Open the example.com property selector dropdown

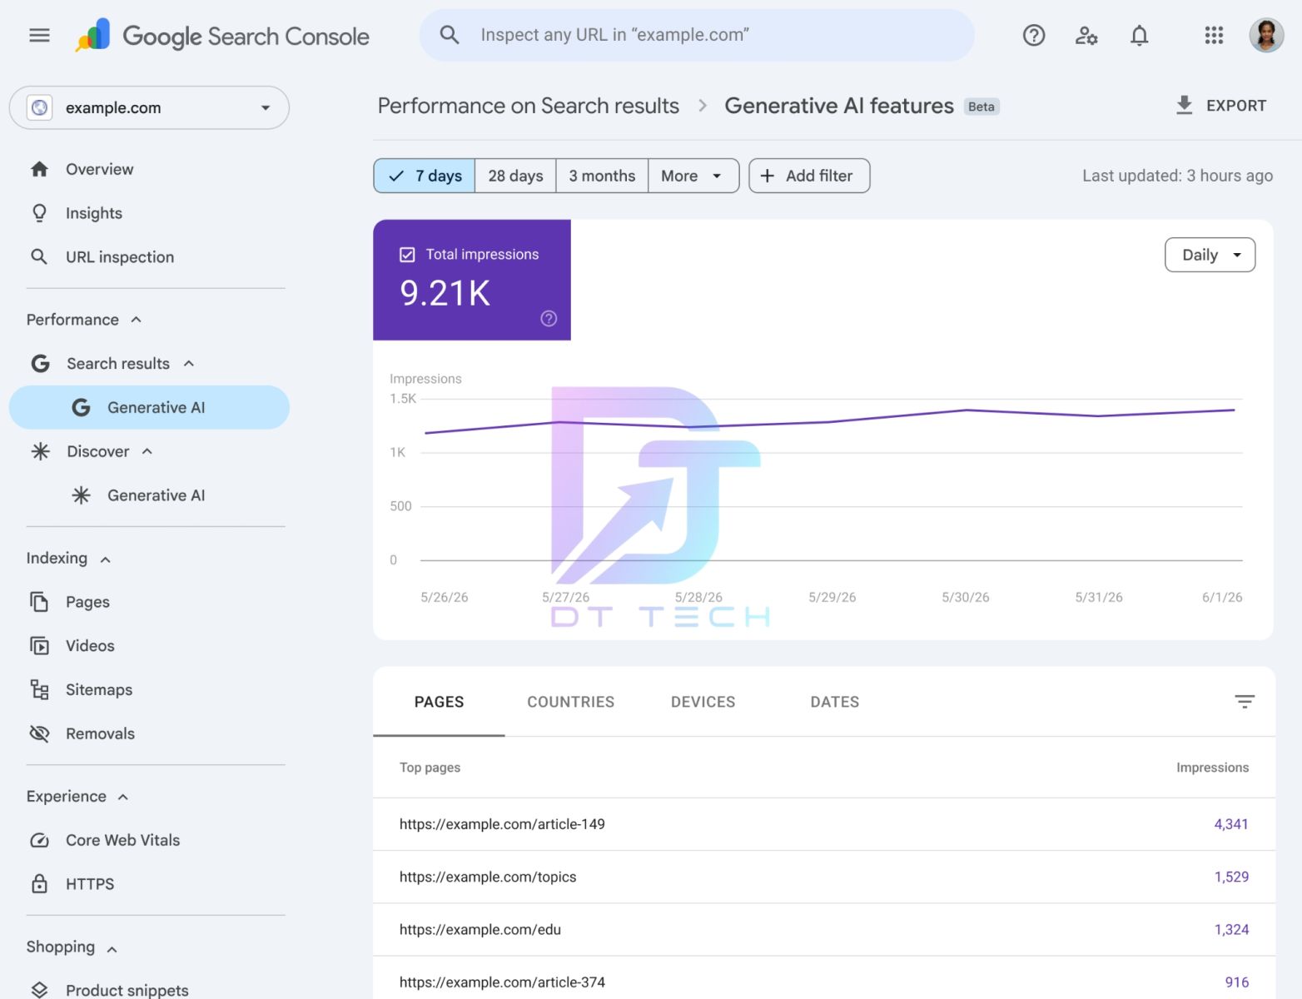click(x=149, y=107)
